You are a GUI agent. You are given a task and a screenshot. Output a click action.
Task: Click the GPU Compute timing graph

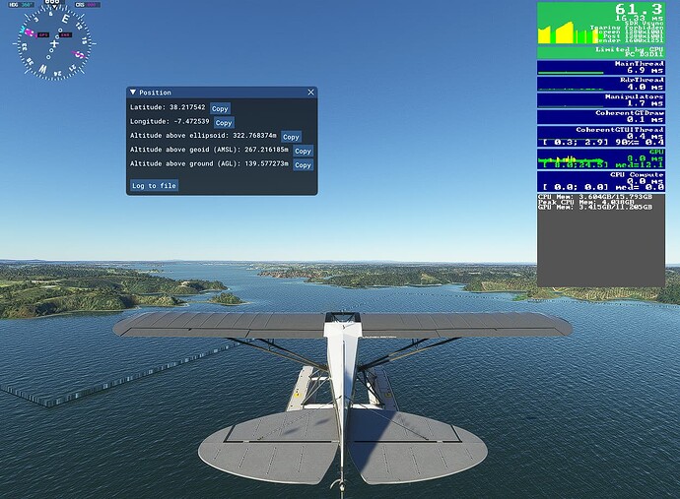[600, 181]
